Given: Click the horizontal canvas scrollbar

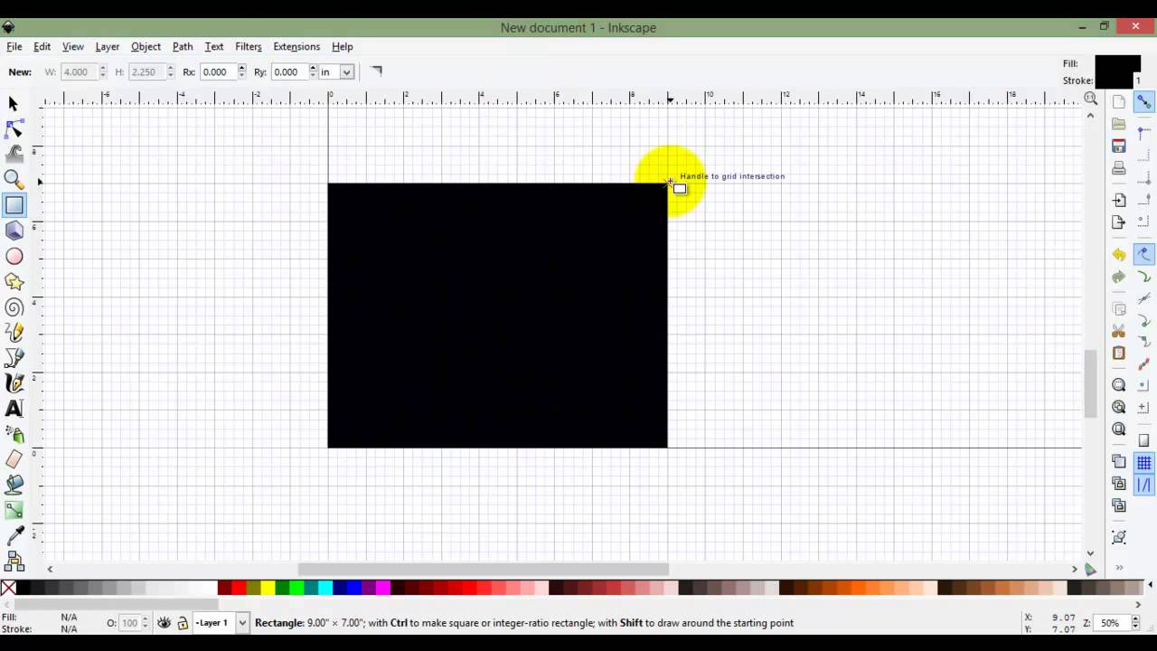Looking at the screenshot, I should (483, 569).
